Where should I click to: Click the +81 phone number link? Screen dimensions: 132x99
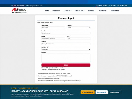coord(102,6)
